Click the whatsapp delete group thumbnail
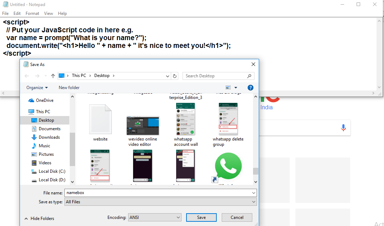This screenshot has height=226, width=384. [228, 119]
